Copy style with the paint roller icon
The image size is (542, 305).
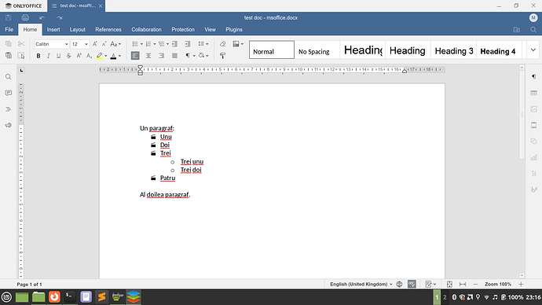(x=222, y=56)
